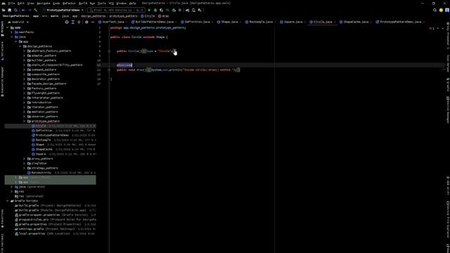The height and width of the screenshot is (253, 450).
Task: Select gradle.properties in Gradle Scripts
Action: point(32,224)
